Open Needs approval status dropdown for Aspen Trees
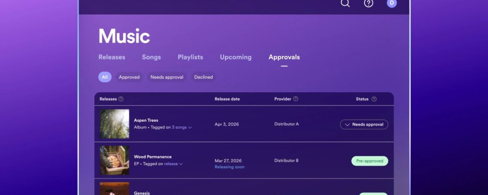The height and width of the screenshot is (195, 488). click(x=364, y=124)
